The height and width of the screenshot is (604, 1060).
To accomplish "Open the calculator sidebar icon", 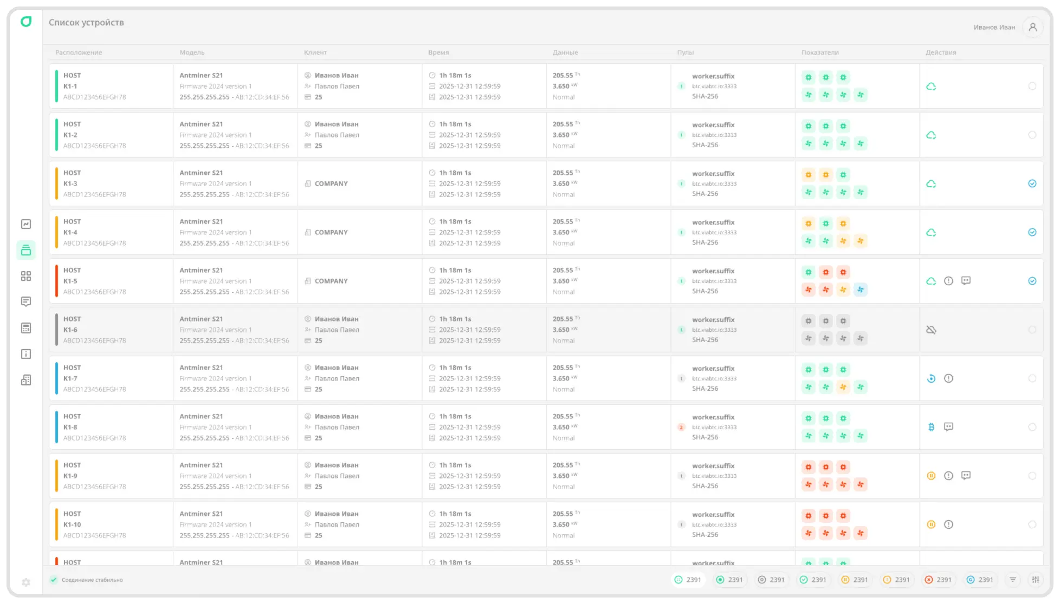I will tap(26, 328).
